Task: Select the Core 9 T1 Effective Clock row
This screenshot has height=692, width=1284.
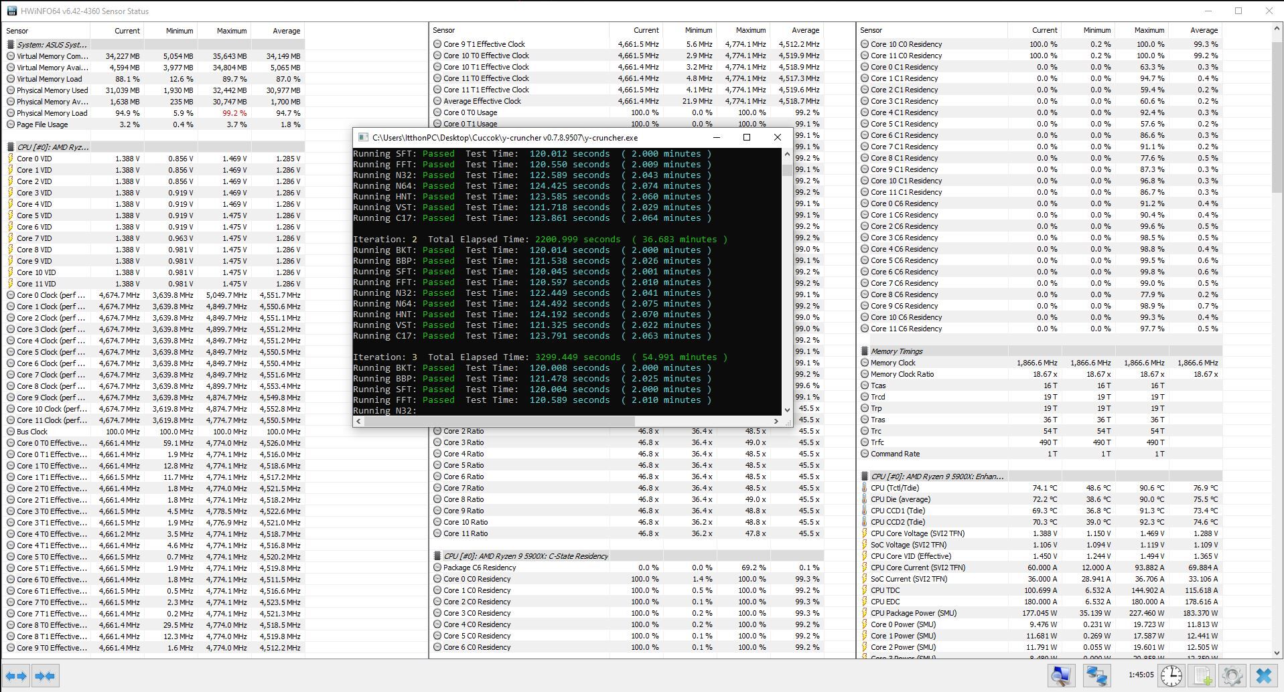Action: tap(627, 44)
